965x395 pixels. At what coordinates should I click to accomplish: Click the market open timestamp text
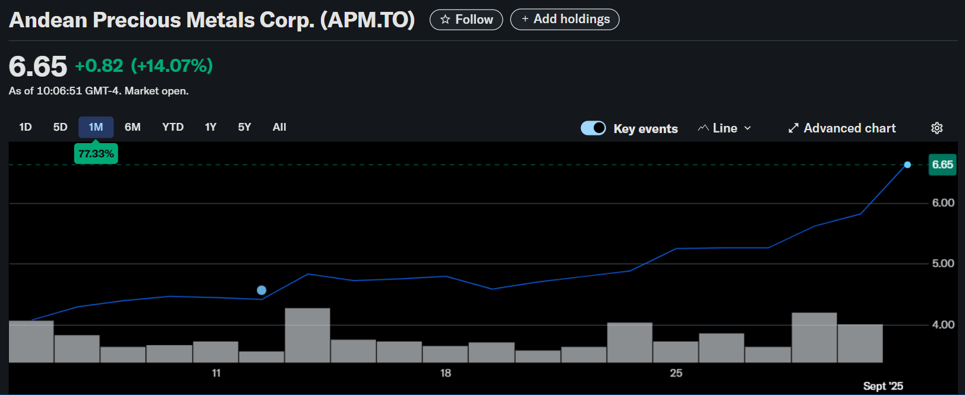[99, 91]
